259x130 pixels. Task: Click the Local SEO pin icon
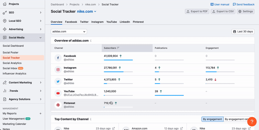point(5,21)
